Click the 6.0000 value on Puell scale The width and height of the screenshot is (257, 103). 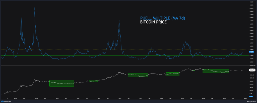(x=251, y=24)
